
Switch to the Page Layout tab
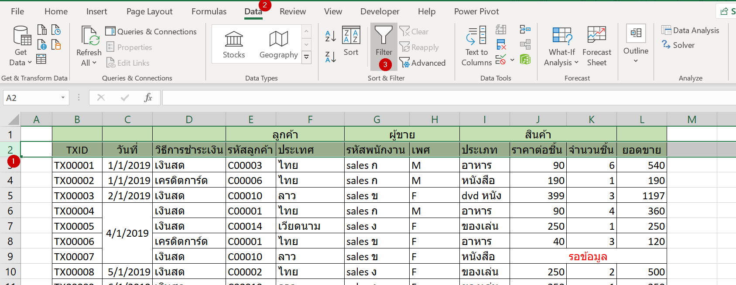(149, 11)
